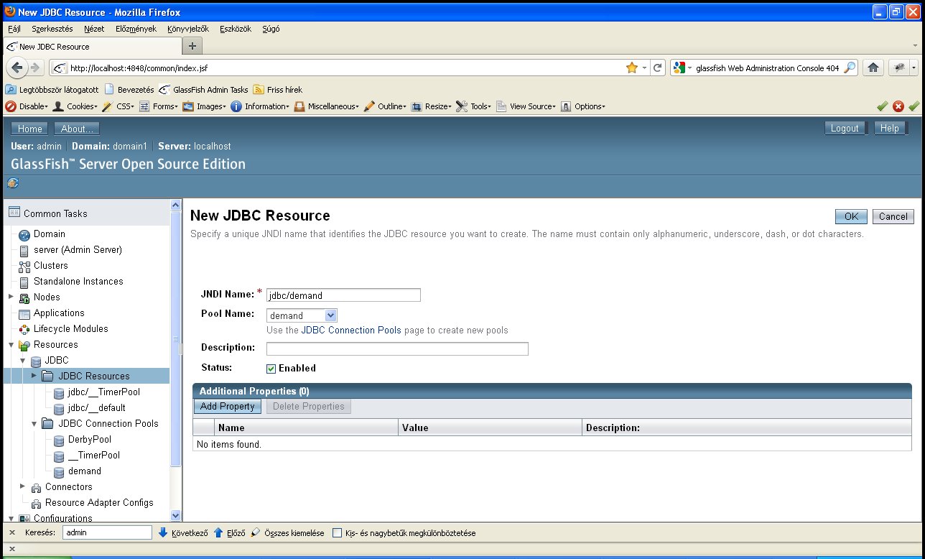Image resolution: width=925 pixels, height=559 pixels.
Task: Open the JDBC Connection Pools link
Action: pos(351,331)
